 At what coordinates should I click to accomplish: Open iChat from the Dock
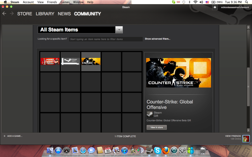[x=91, y=150]
